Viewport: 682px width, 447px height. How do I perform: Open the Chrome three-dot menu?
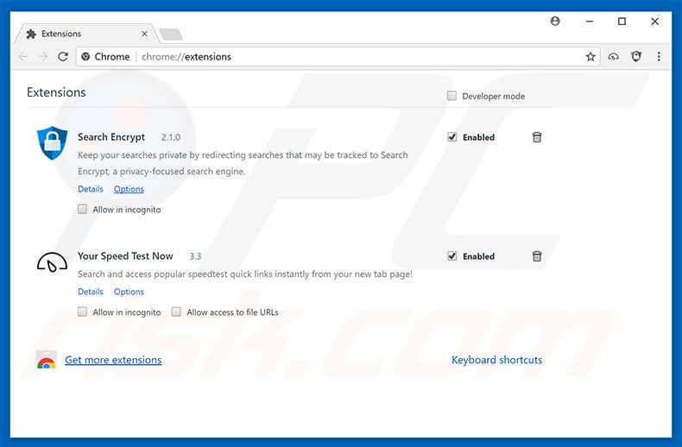click(x=659, y=57)
